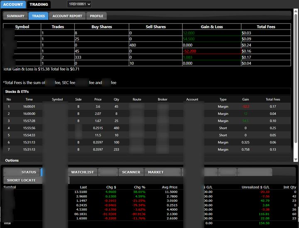Click the Init Qty column header
The width and height of the screenshot is (299, 228).
point(290,187)
